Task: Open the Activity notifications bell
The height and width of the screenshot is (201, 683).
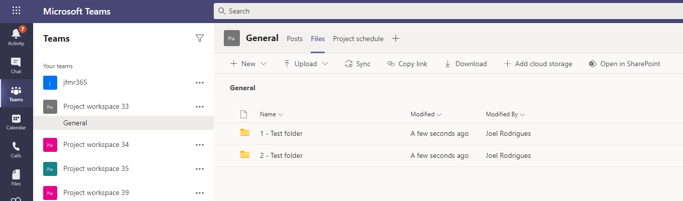Action: click(x=16, y=37)
